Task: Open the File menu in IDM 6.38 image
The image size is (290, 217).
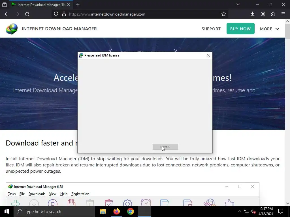Action: click(x=22, y=194)
